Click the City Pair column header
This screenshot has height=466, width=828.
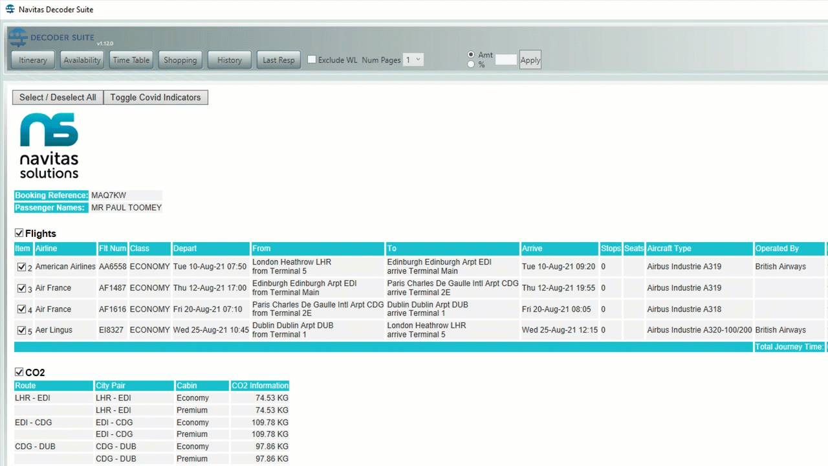pyautogui.click(x=134, y=386)
